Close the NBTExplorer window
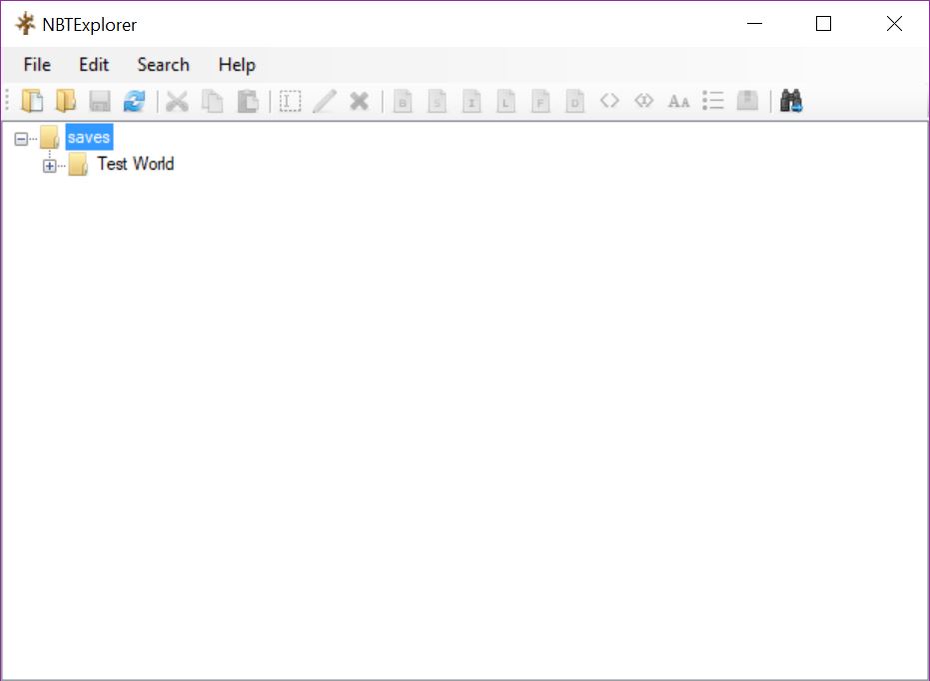The width and height of the screenshot is (930, 681). (x=894, y=24)
